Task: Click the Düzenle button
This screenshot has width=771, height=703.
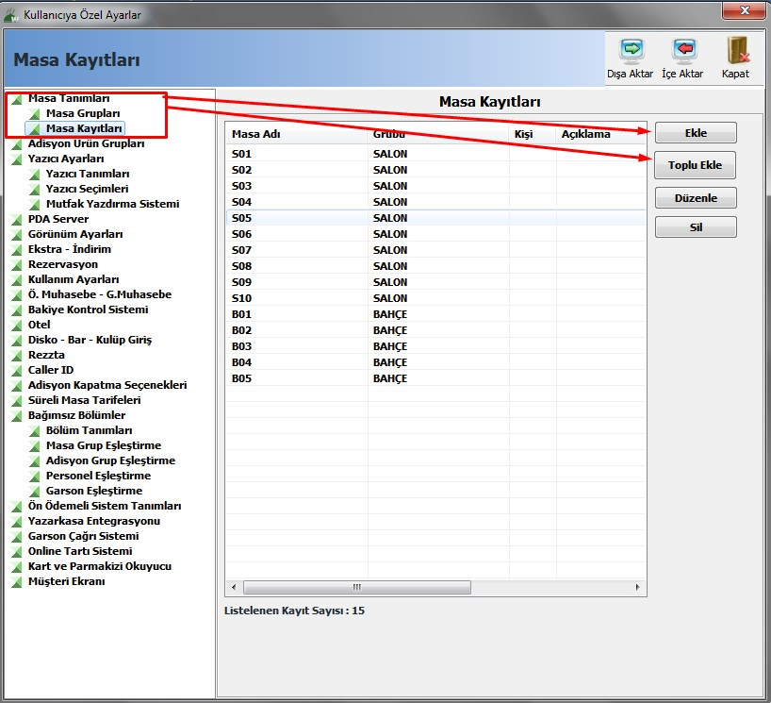Action: pyautogui.click(x=696, y=198)
